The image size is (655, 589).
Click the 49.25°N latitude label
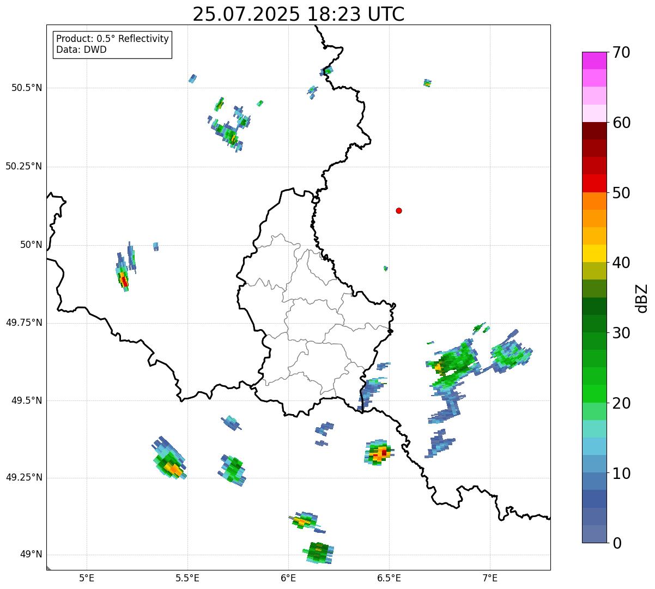click(23, 477)
